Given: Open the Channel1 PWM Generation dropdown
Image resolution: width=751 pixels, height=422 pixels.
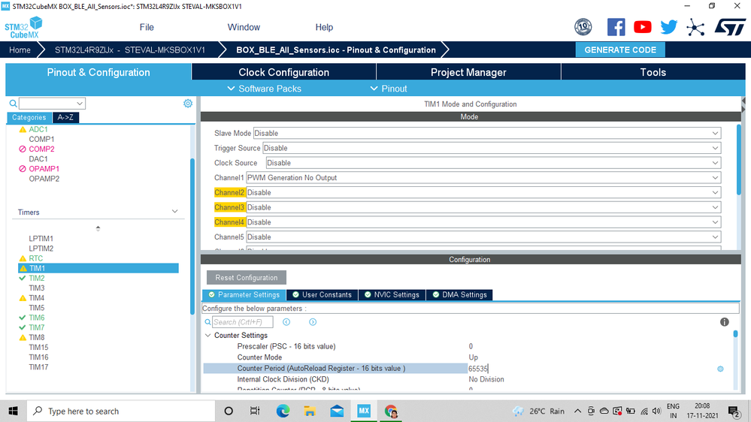Looking at the screenshot, I should pos(483,177).
